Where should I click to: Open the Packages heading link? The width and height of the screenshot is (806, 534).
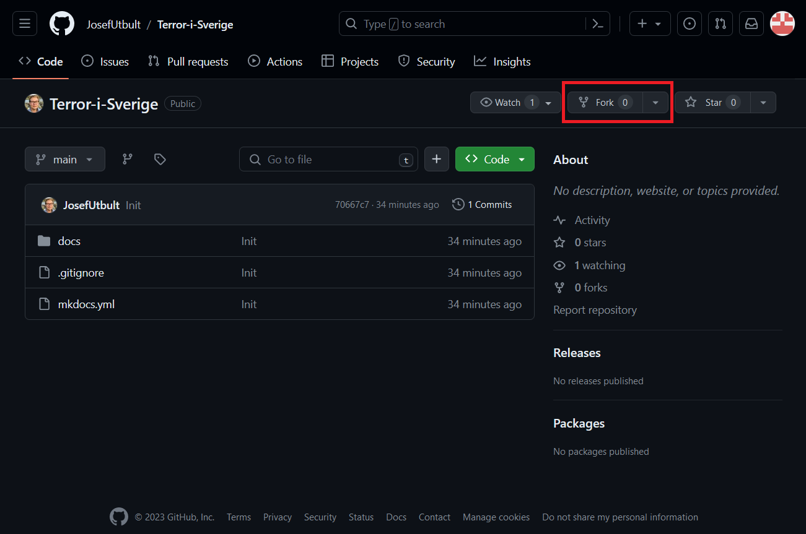tap(579, 423)
